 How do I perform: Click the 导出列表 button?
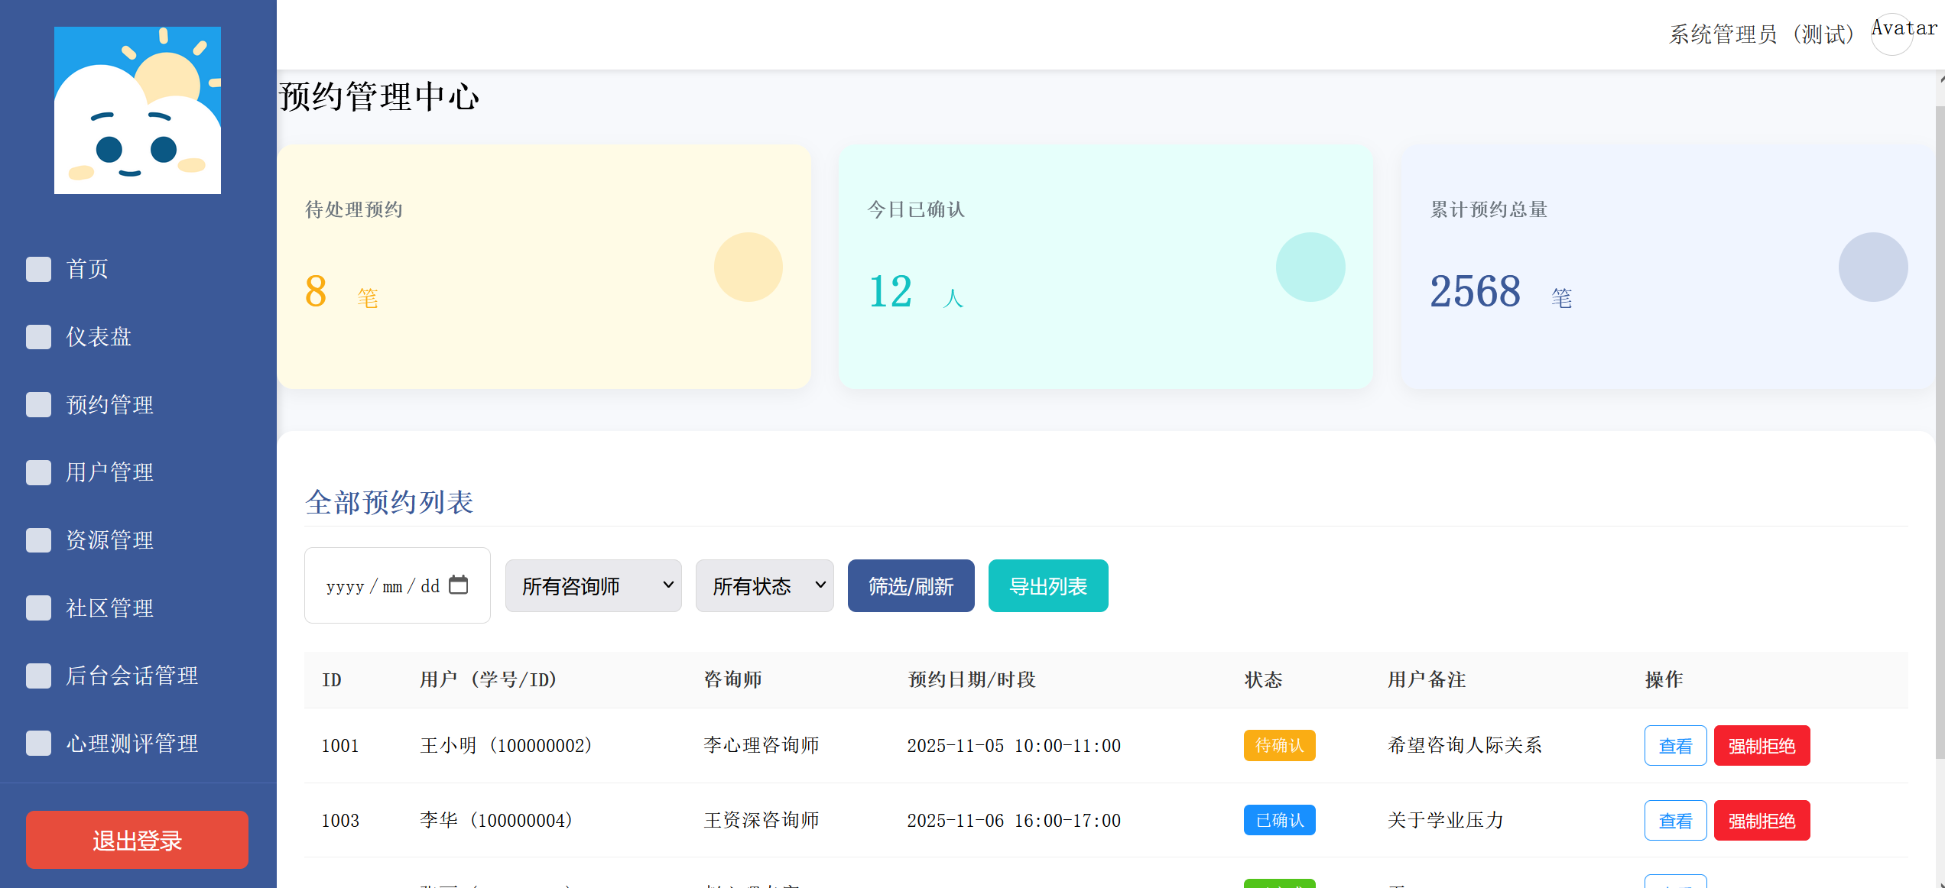(x=1047, y=586)
